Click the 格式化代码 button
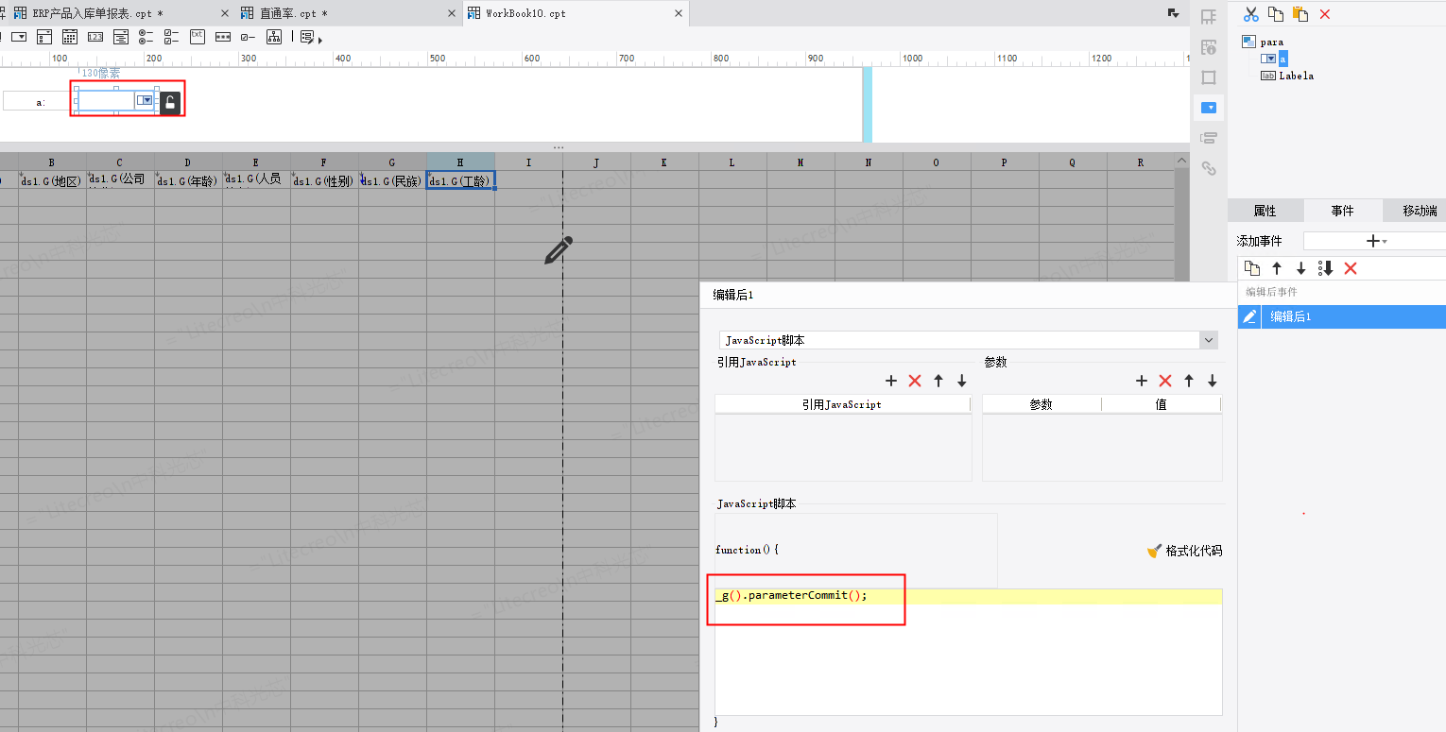Screen dimensions: 1446x732 pyautogui.click(x=1184, y=551)
